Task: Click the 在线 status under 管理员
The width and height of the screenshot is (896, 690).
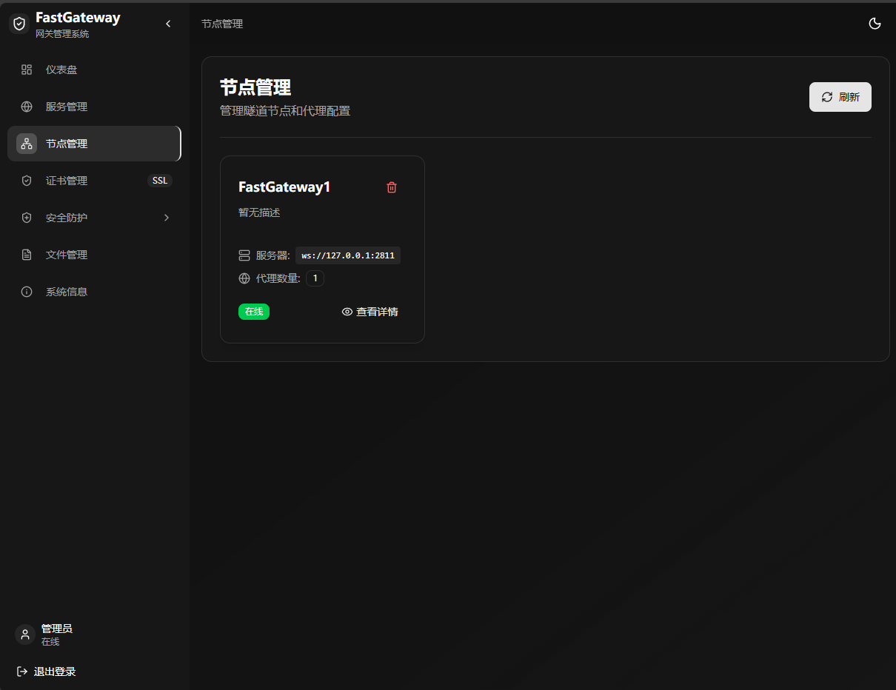Action: pyautogui.click(x=50, y=642)
